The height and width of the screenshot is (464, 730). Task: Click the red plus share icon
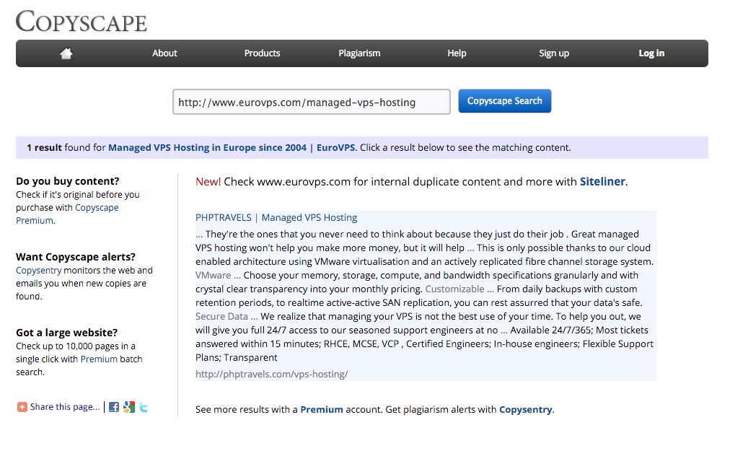tap(22, 407)
